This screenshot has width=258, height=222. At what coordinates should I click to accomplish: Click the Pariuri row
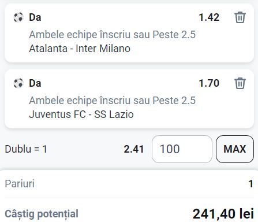[129, 184]
